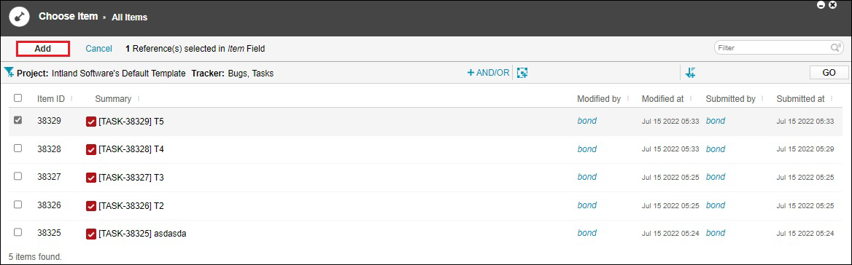
Task: Click the search icon inside Filter box
Action: click(x=836, y=48)
